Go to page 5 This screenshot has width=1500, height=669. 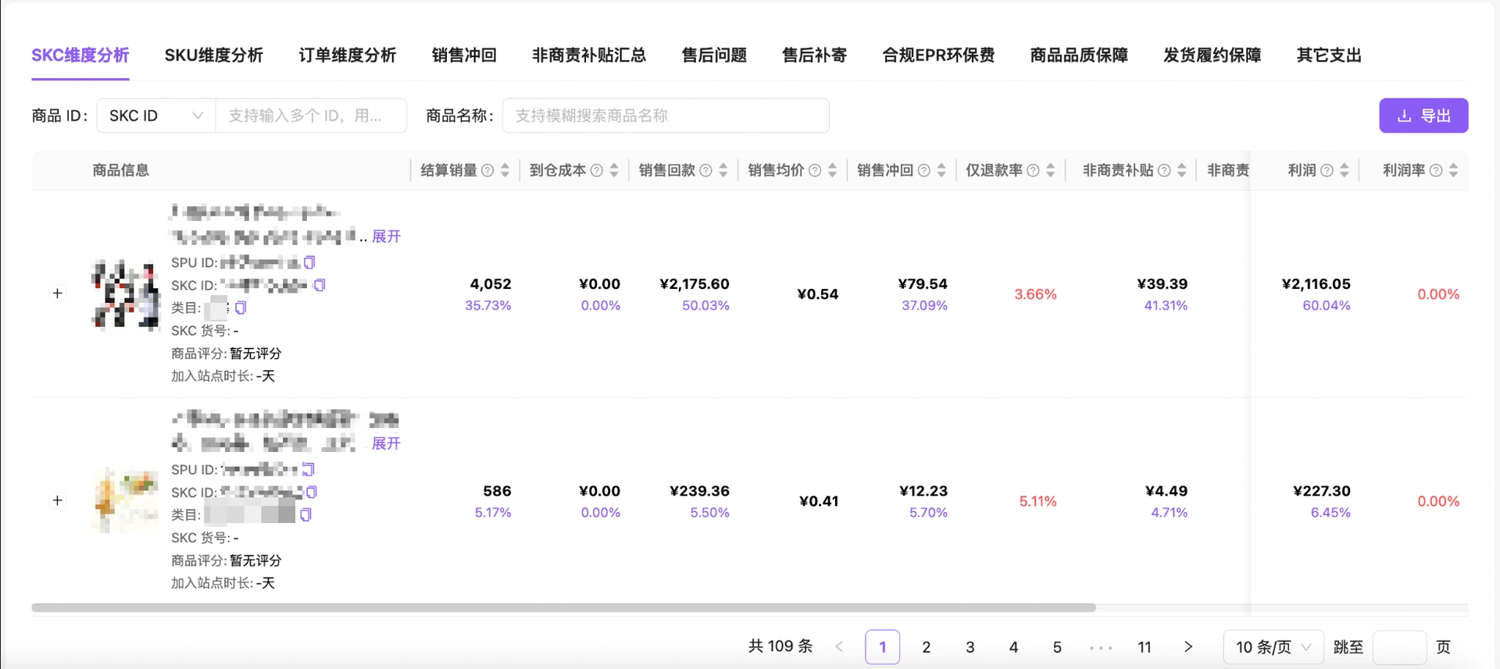coord(1057,646)
